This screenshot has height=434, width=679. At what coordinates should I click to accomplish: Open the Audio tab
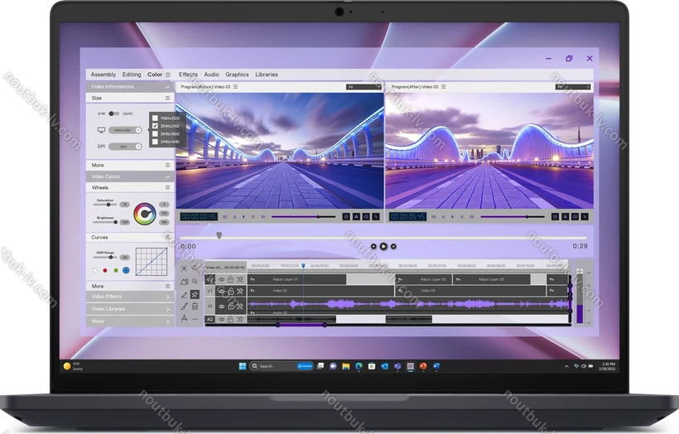[211, 75]
